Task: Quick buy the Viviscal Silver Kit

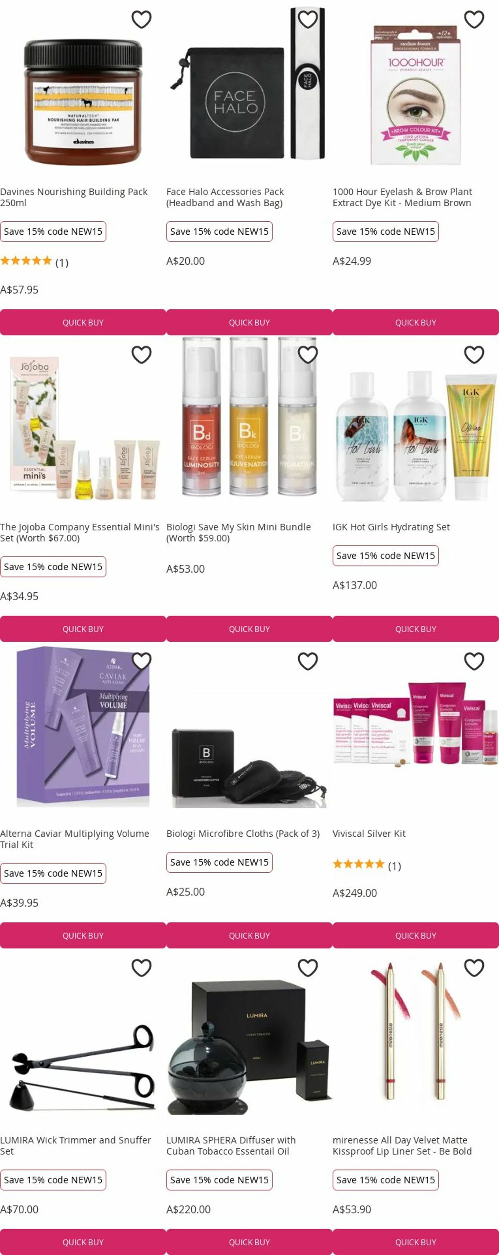Action: click(x=416, y=935)
